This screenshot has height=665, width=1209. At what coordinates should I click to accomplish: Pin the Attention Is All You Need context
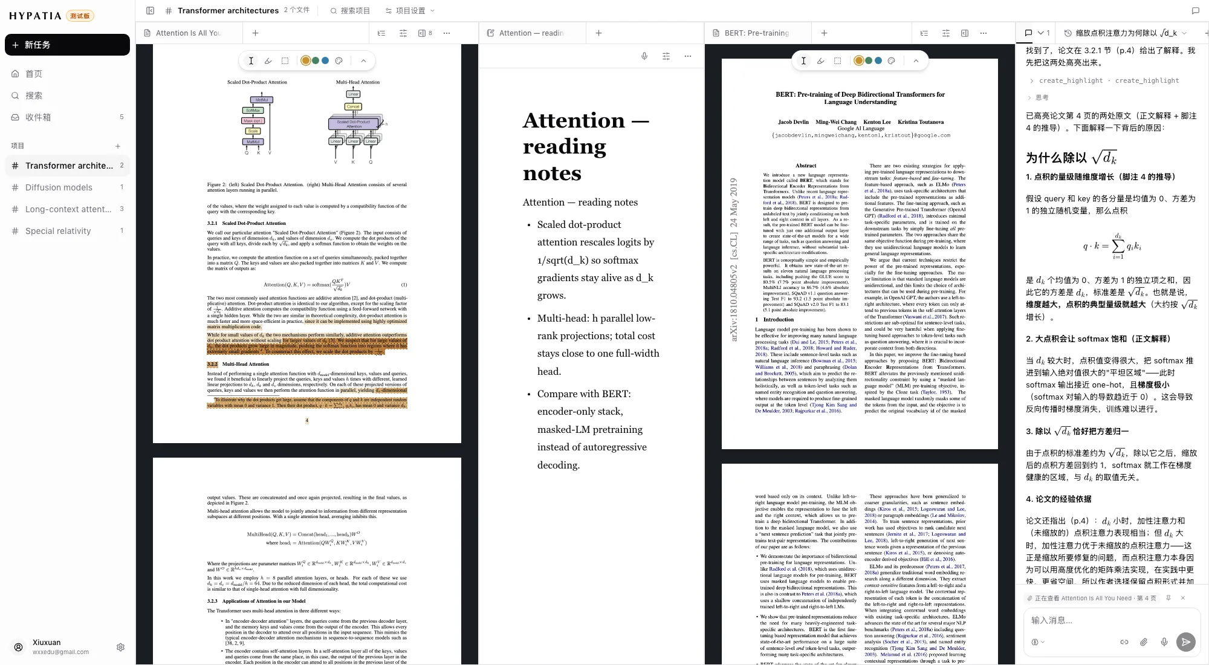tap(1168, 598)
